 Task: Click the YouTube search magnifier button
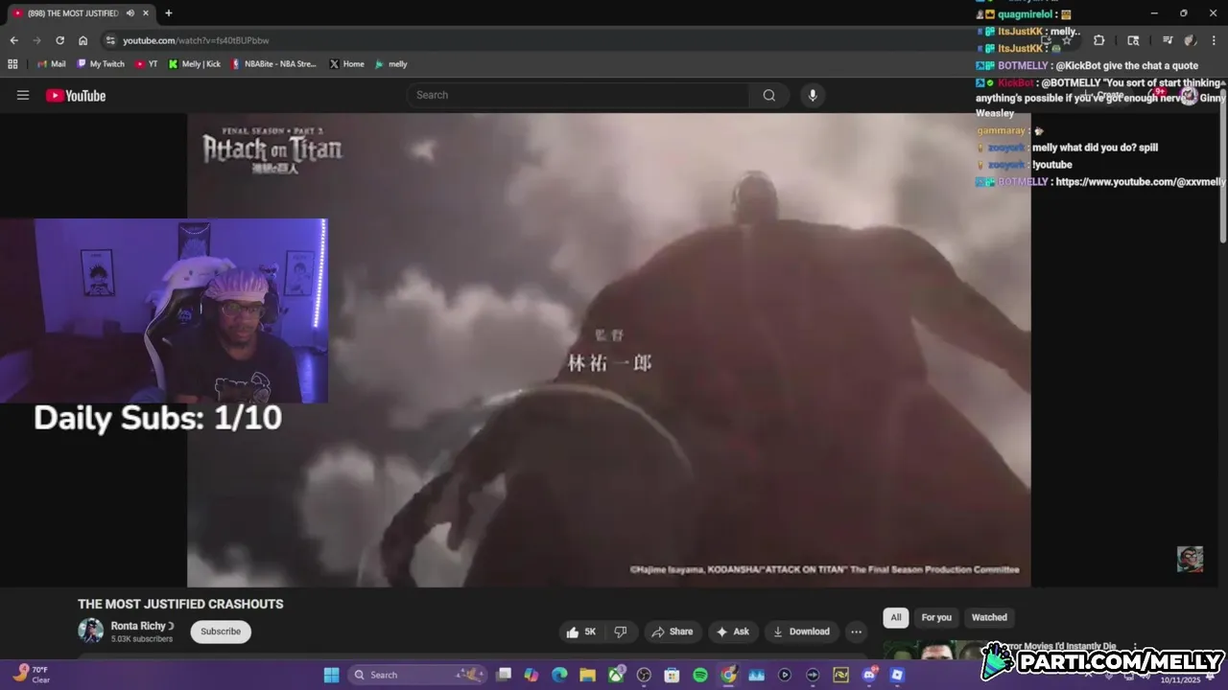pyautogui.click(x=768, y=95)
